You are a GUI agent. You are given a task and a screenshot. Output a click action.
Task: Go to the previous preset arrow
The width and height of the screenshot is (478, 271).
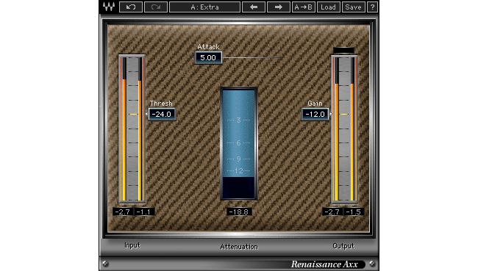[254, 7]
